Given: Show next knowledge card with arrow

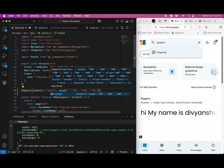Looking at the screenshot, I should coord(215,72).
